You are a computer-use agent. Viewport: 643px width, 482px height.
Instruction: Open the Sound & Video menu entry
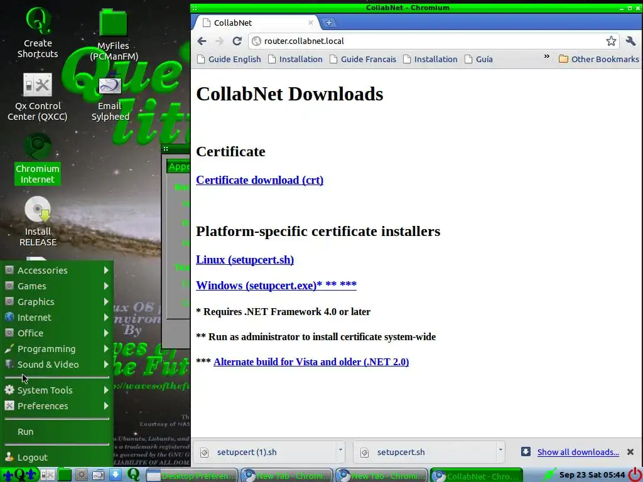(57, 365)
